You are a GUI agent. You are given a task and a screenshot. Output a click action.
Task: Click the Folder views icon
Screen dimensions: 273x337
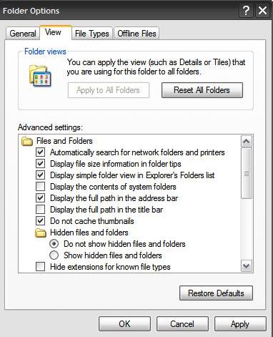click(x=40, y=76)
